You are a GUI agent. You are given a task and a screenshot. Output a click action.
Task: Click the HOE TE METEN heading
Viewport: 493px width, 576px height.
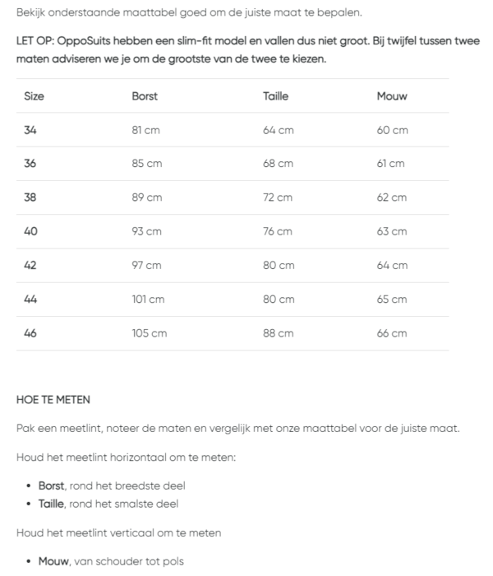[53, 400]
